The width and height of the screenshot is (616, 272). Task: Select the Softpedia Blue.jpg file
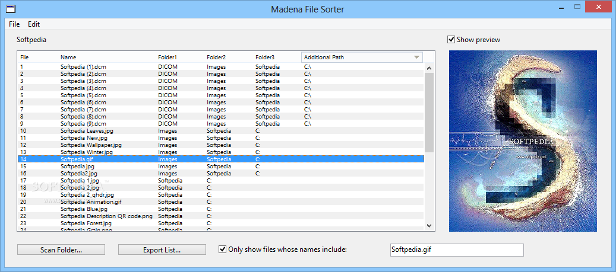click(221, 209)
